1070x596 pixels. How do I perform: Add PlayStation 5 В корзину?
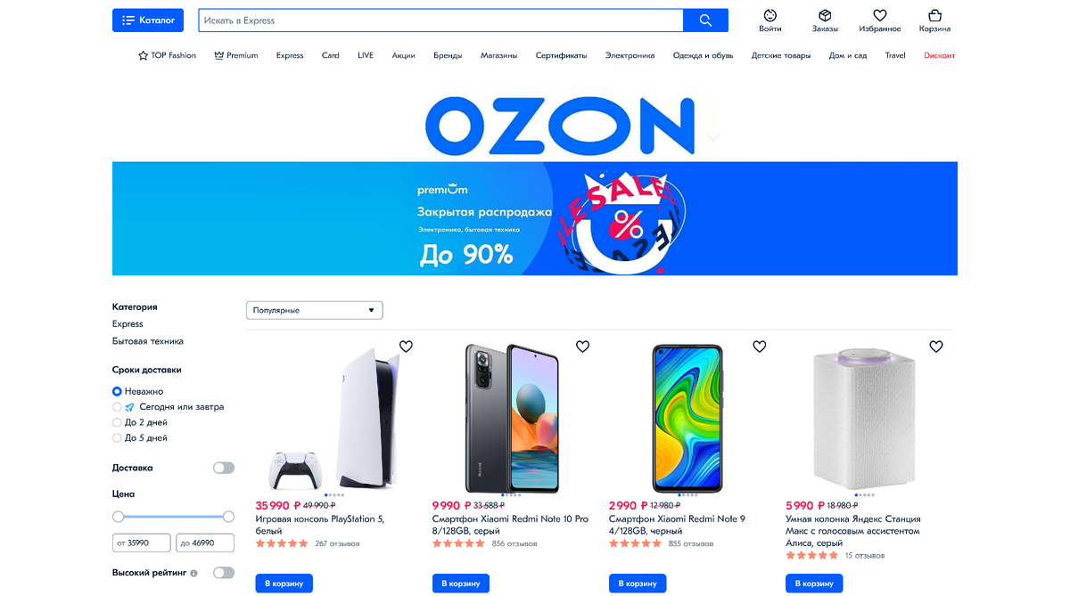(284, 584)
